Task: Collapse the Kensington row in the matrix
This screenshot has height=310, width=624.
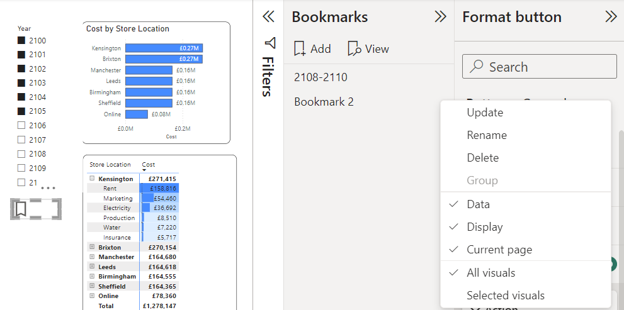Action: 93,179
